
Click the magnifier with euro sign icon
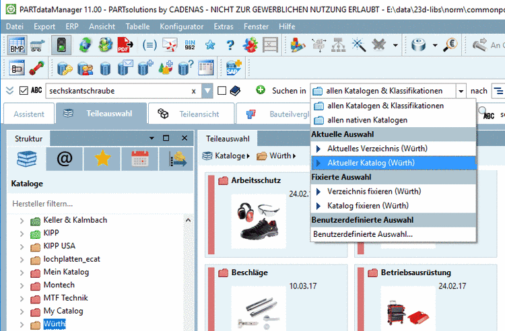(x=450, y=45)
